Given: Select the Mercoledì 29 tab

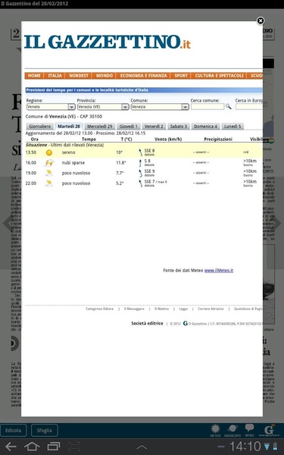Looking at the screenshot, I should point(100,126).
